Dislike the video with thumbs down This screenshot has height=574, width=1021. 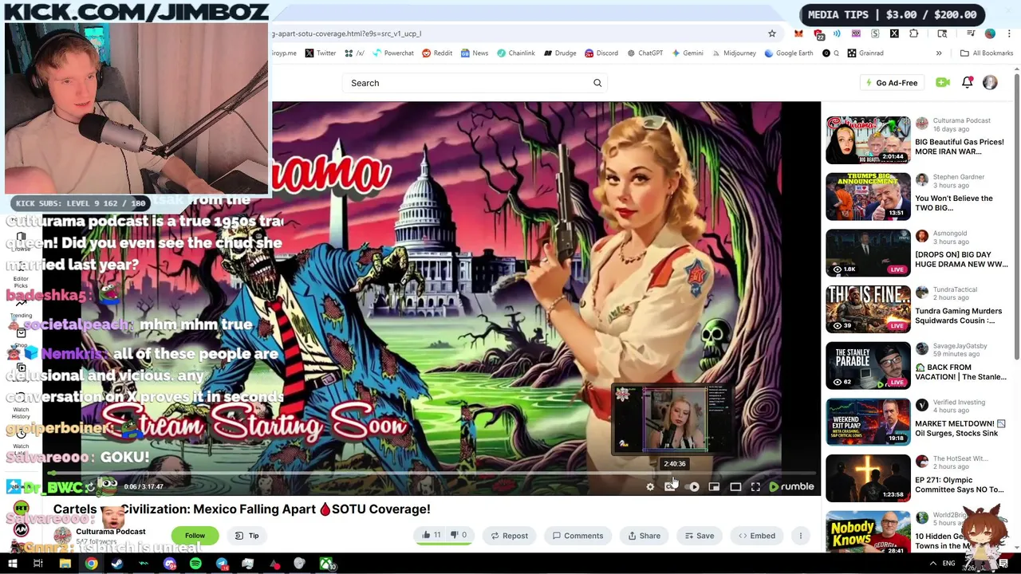coord(459,536)
